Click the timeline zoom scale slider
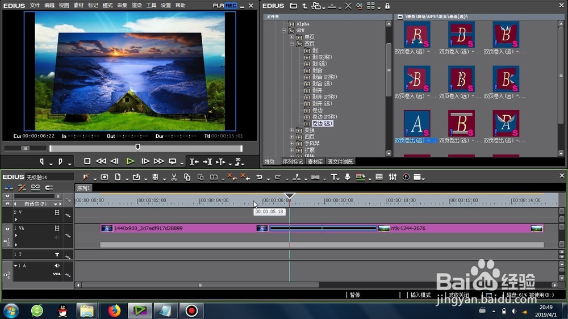 [x=57, y=196]
